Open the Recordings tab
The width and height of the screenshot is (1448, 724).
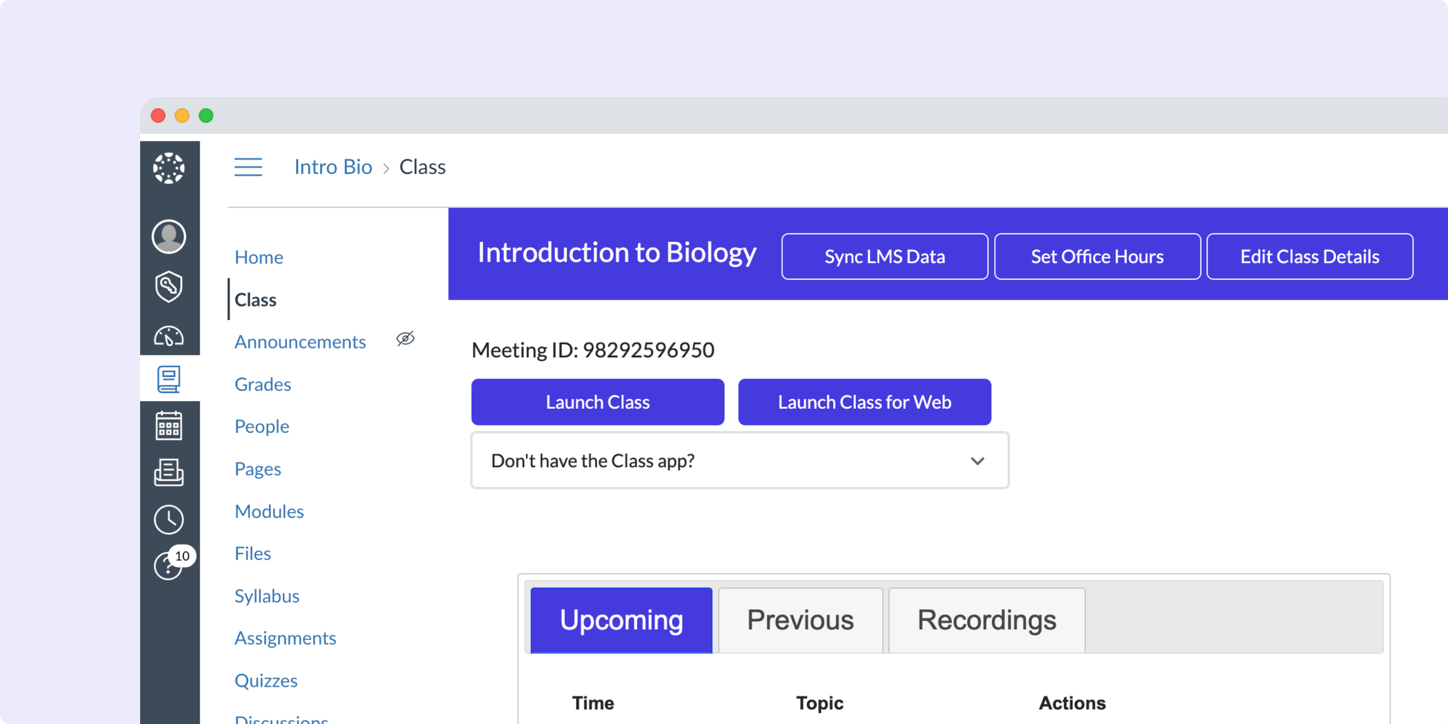tap(986, 620)
